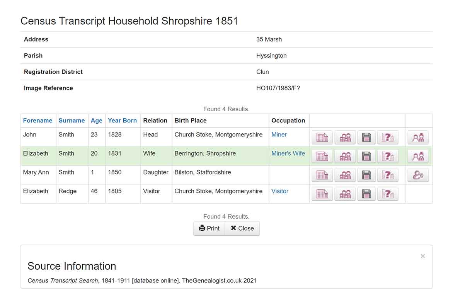This screenshot has width=453, height=289.
Task: Save John Smith record with disk icon
Action: (x=366, y=138)
